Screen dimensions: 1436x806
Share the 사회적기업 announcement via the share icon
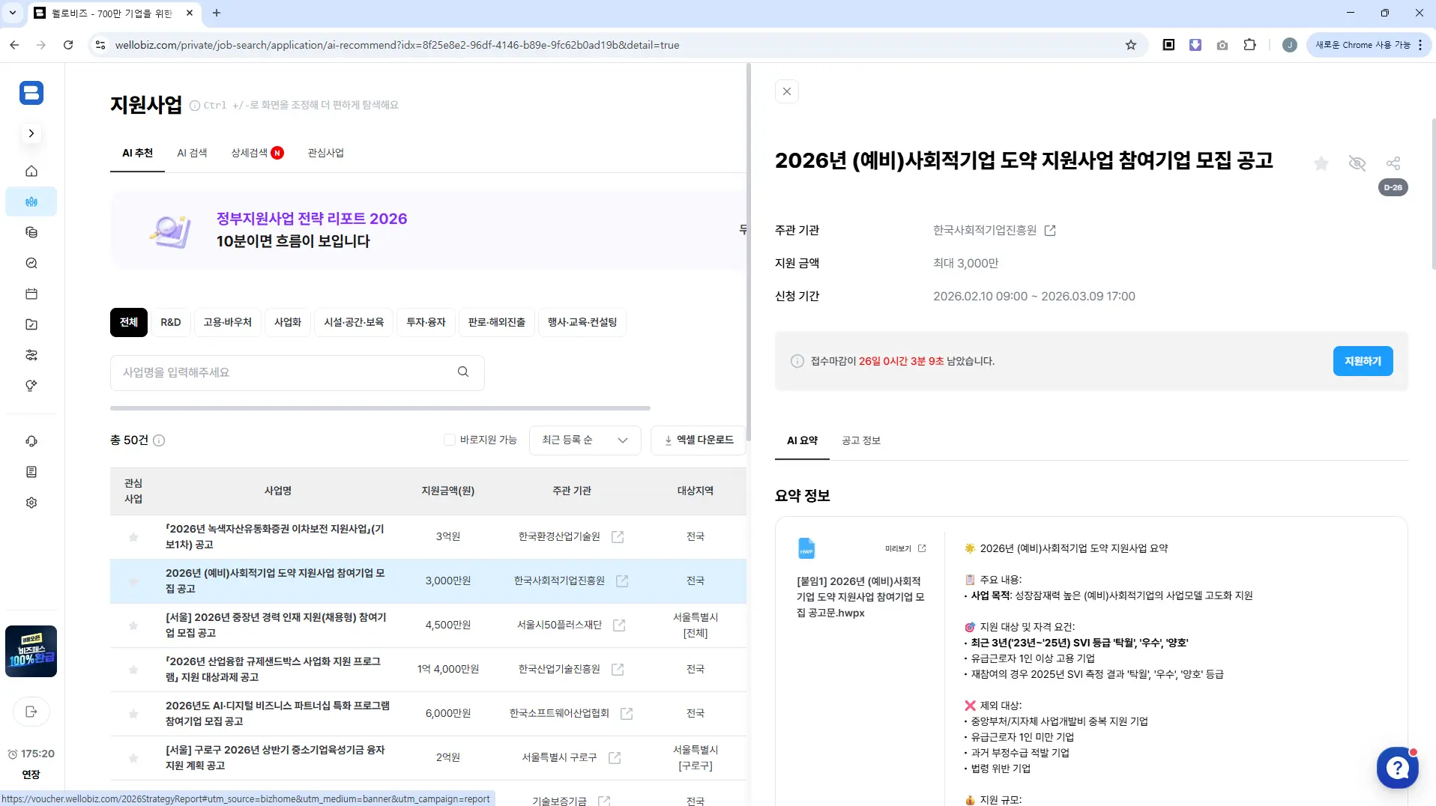pyautogui.click(x=1393, y=163)
